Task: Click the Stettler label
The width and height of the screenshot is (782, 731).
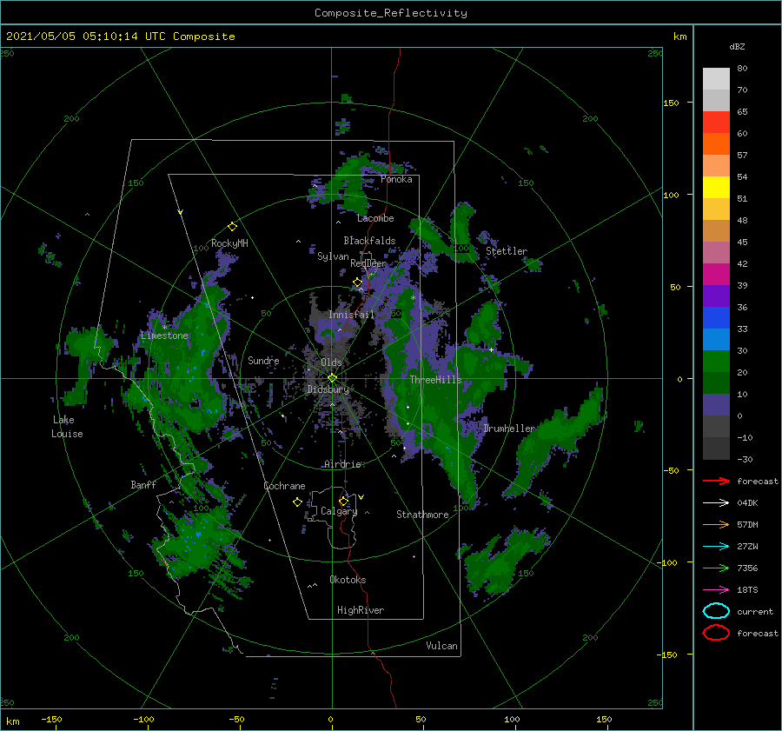Action: click(x=507, y=251)
